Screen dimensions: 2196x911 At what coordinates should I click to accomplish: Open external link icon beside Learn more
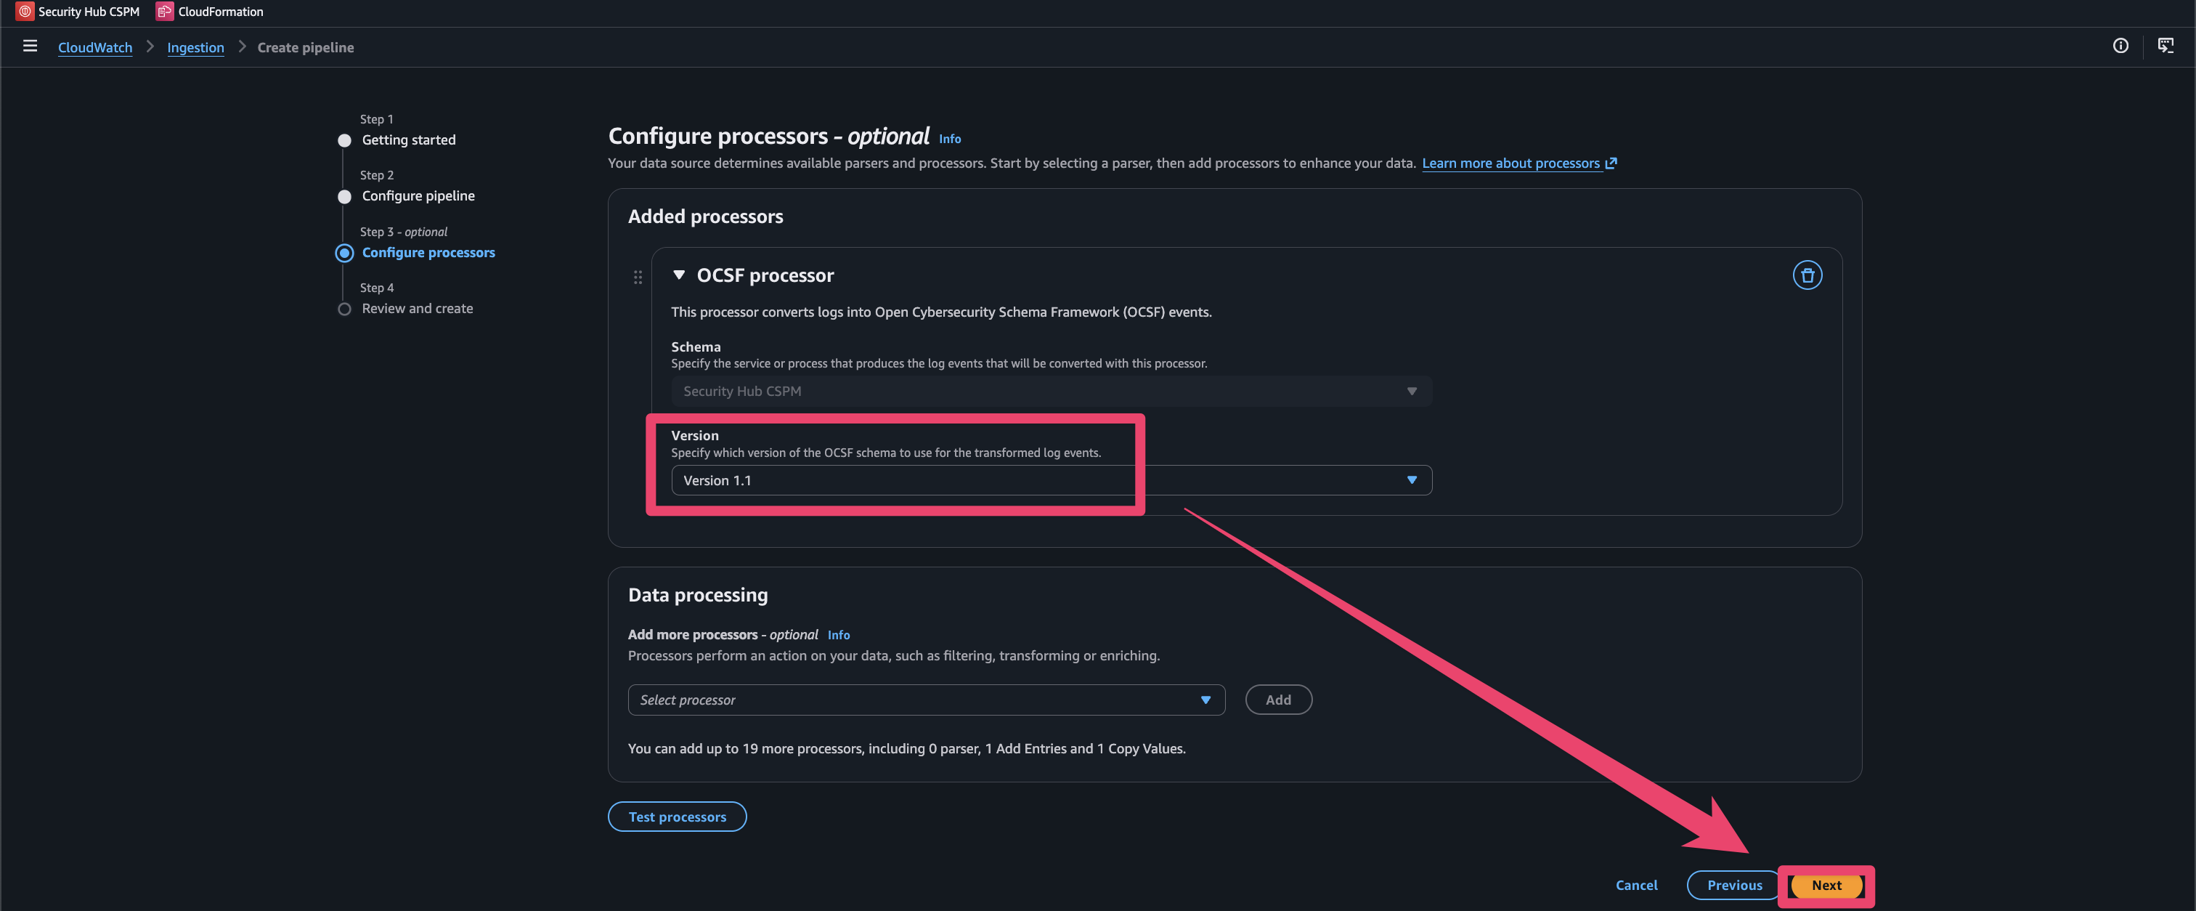click(1611, 163)
